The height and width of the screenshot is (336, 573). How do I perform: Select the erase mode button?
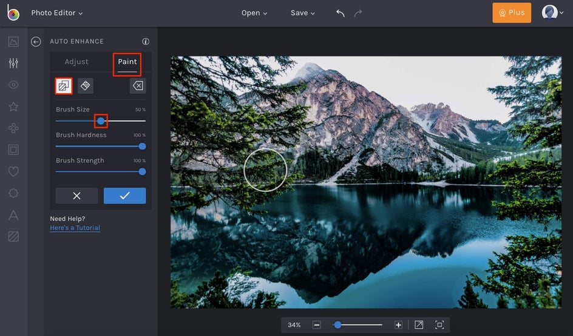coord(138,86)
